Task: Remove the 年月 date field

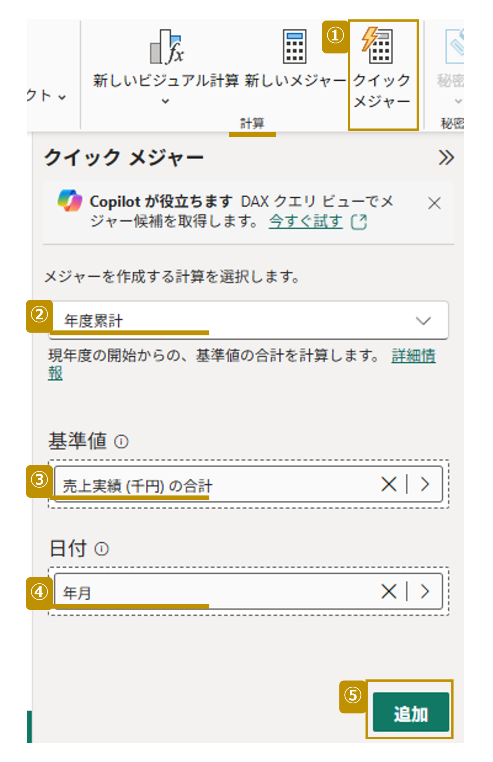Action: click(x=389, y=591)
